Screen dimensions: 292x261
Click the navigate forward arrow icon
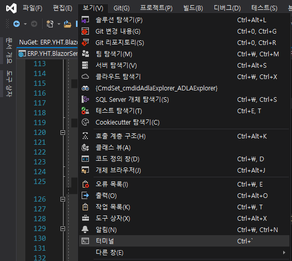(x=34, y=24)
